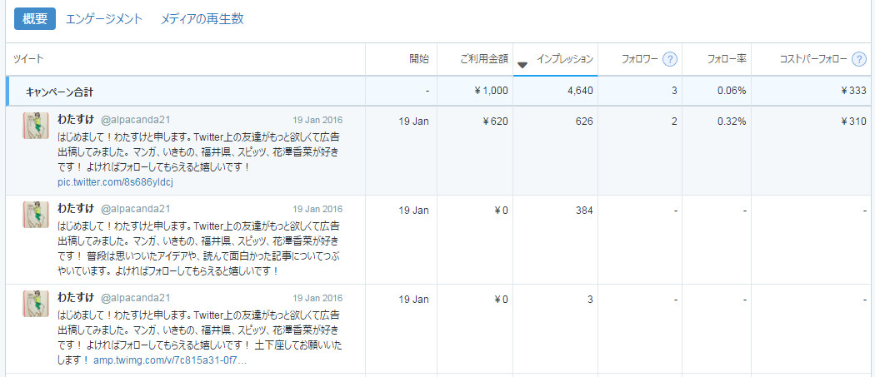
Task: Click the ¥333 cost per follow value
Action: (854, 91)
